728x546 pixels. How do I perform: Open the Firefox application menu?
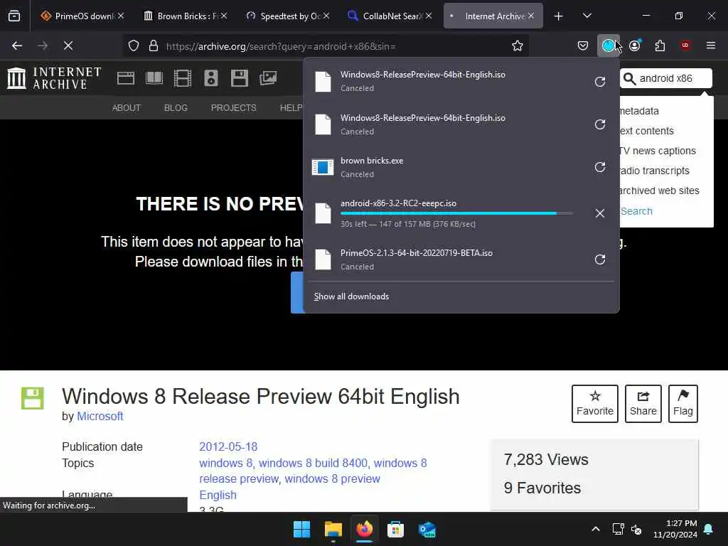[711, 45]
